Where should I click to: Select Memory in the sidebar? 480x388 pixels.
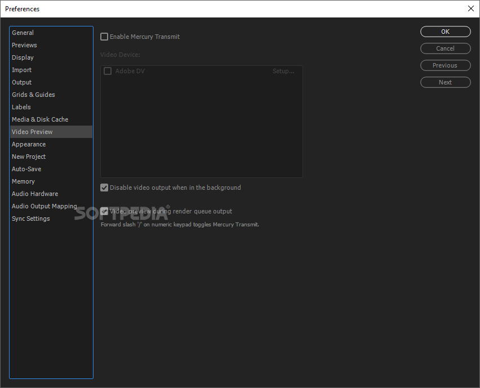(51, 181)
